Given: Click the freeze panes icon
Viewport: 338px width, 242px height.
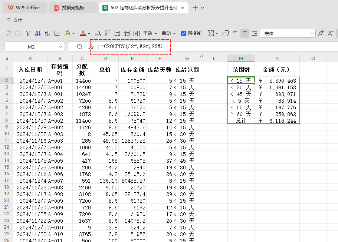Looking at the screenshot, I should click(x=211, y=33).
